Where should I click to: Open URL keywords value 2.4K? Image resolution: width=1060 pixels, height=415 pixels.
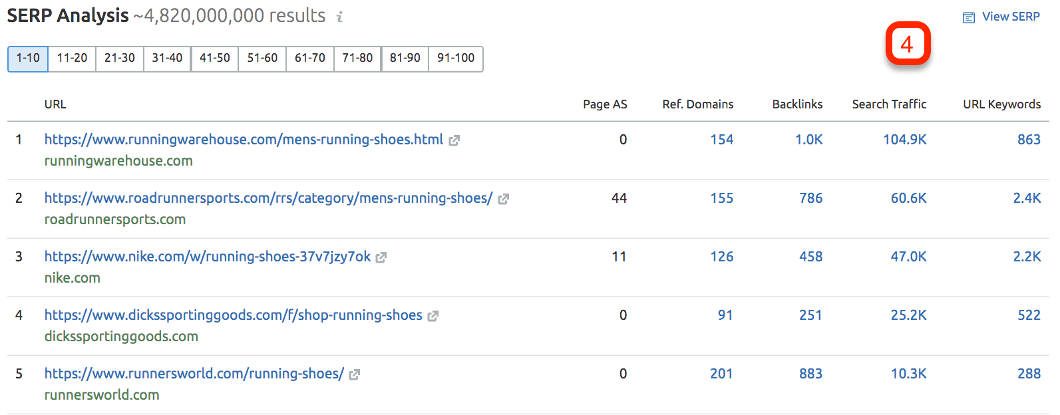(x=1027, y=198)
